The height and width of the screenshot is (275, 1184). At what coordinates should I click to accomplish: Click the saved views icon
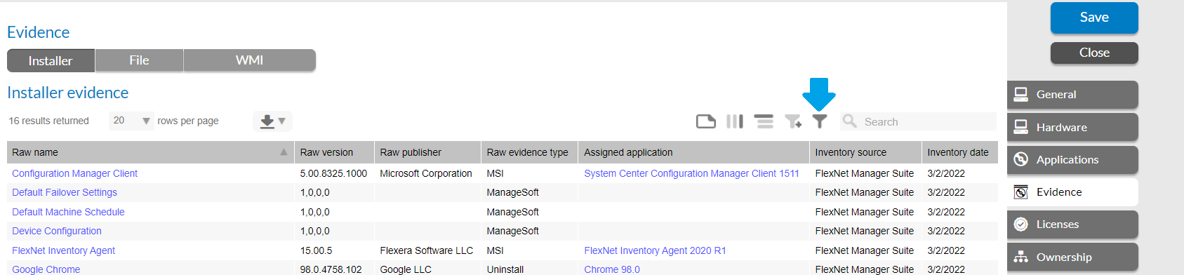tap(706, 121)
